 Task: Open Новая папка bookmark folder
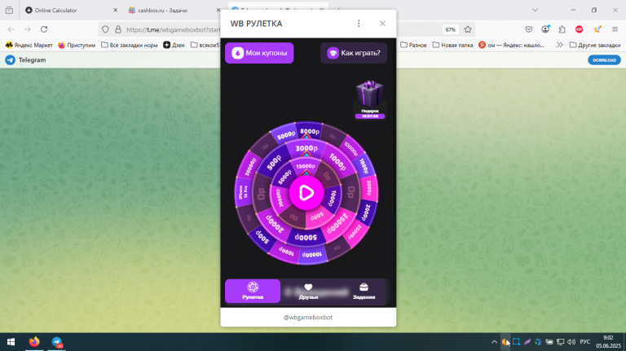[452, 45]
